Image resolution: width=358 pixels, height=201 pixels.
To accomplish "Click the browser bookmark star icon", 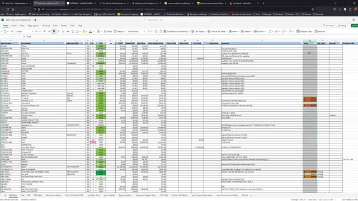I will coord(313,9).
